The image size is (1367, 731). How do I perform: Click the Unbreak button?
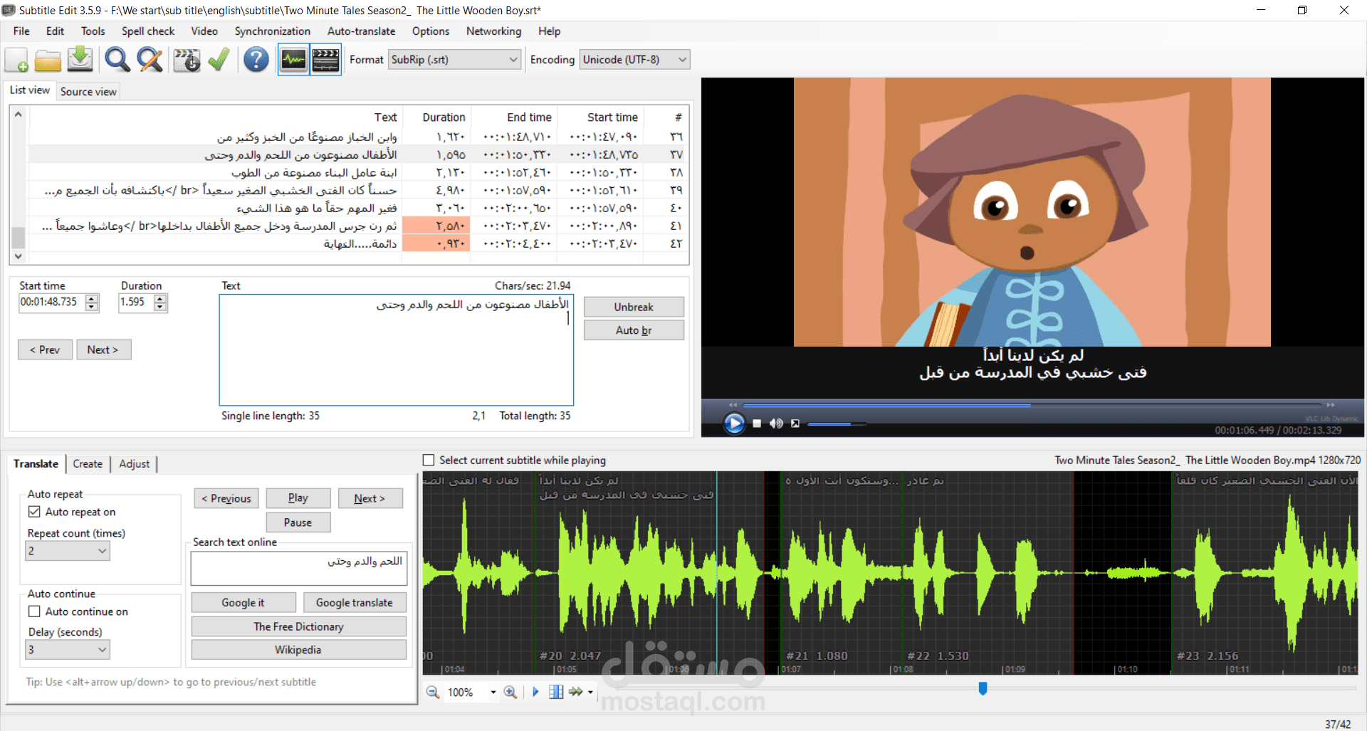[x=634, y=307]
